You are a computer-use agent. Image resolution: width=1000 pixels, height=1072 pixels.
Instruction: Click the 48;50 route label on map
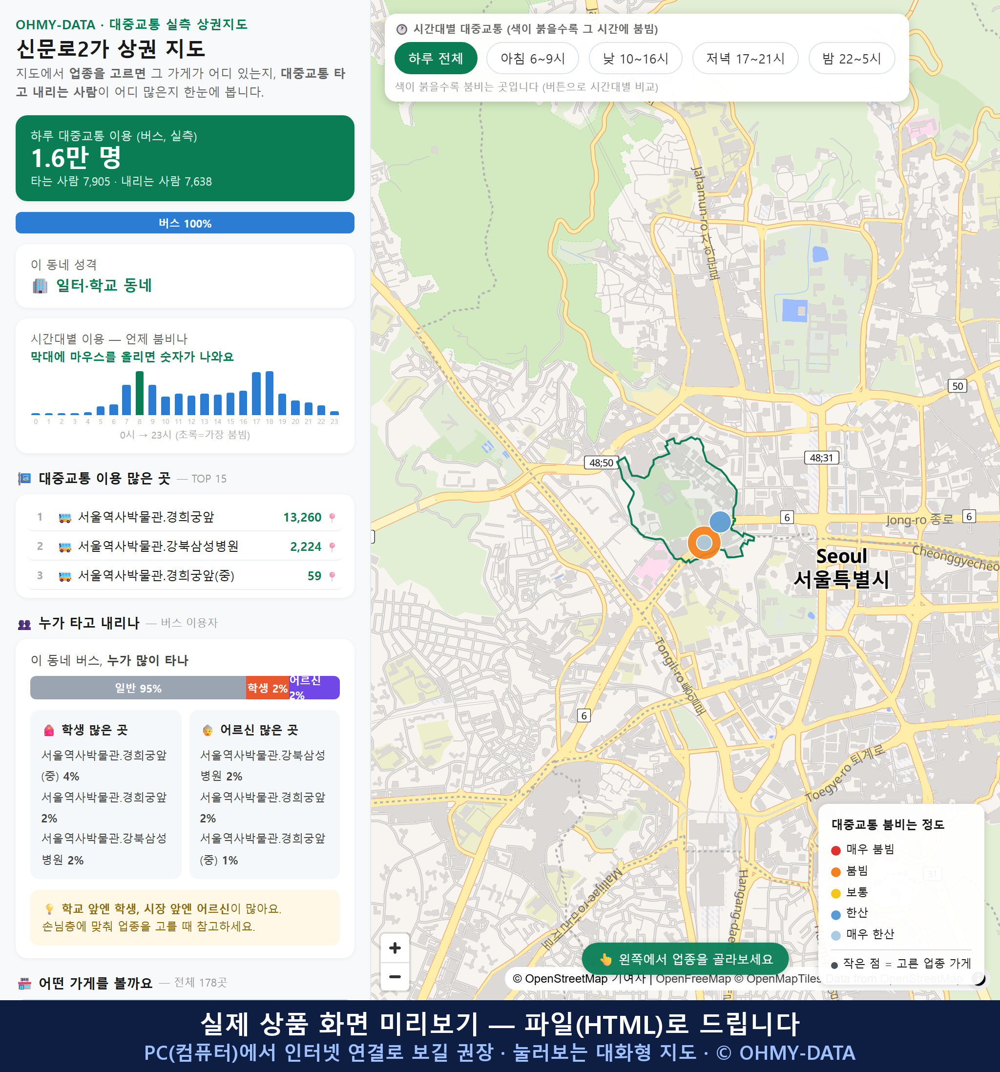(x=601, y=462)
